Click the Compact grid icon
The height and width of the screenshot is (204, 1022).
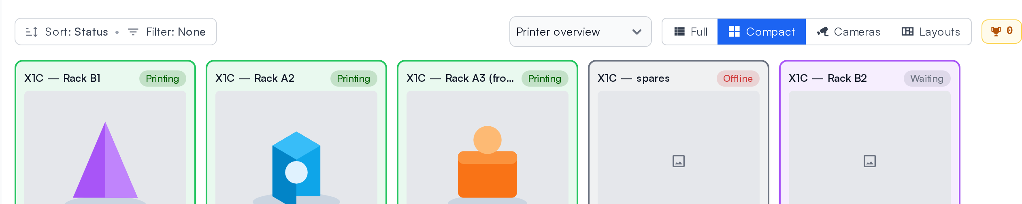click(734, 32)
